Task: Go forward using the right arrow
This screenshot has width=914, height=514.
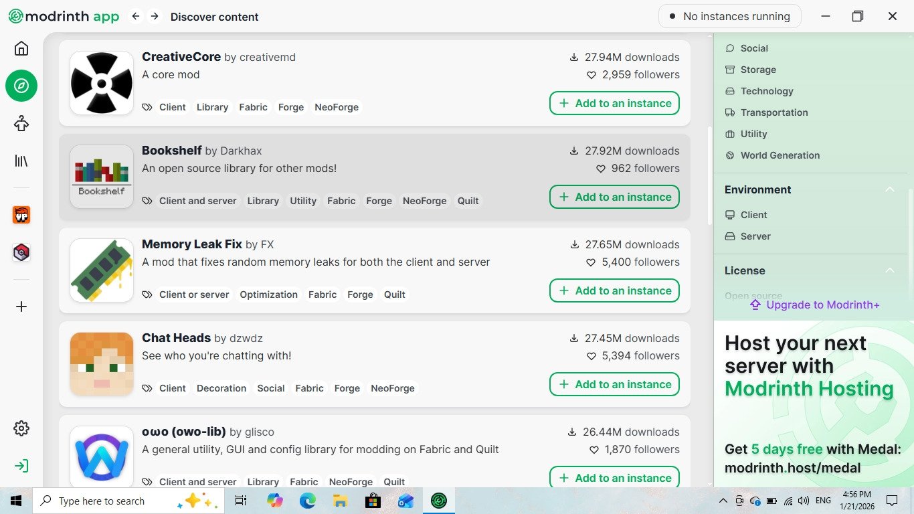Action: tap(155, 17)
